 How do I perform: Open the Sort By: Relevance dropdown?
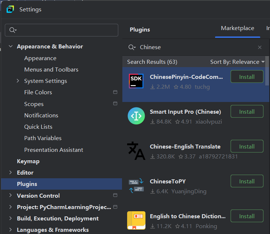[237, 62]
